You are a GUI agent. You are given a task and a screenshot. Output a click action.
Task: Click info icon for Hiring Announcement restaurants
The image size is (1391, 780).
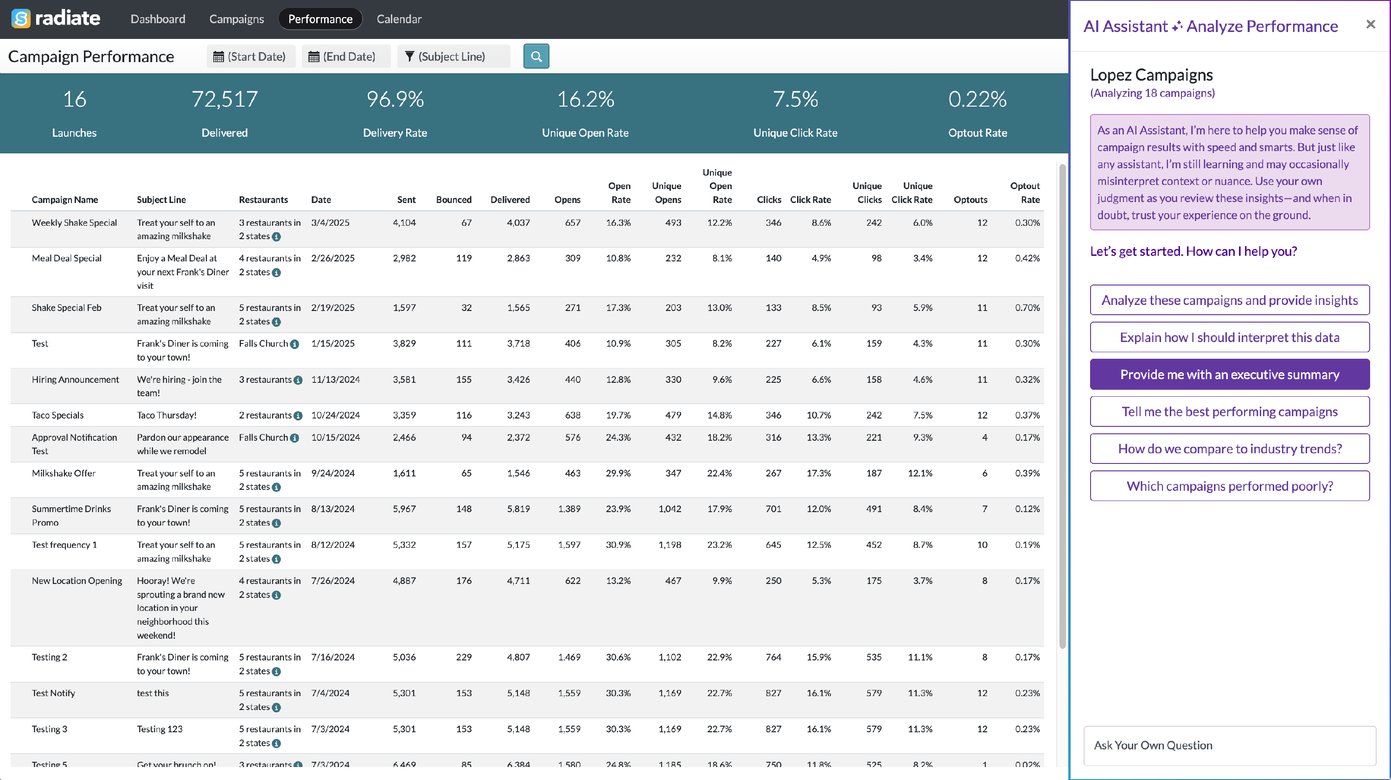point(298,380)
